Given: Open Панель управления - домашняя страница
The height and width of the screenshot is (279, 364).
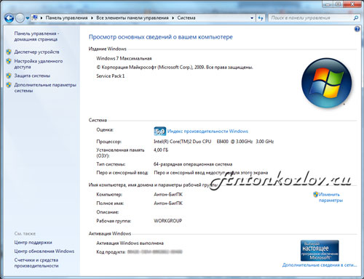Looking at the screenshot, I should [x=36, y=36].
